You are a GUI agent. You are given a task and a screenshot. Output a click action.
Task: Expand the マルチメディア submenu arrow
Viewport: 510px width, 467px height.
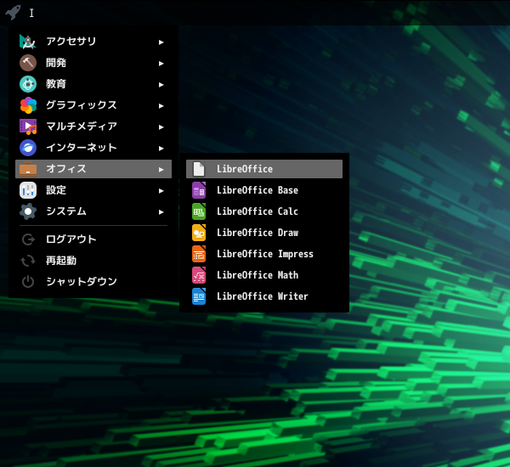[x=161, y=127]
